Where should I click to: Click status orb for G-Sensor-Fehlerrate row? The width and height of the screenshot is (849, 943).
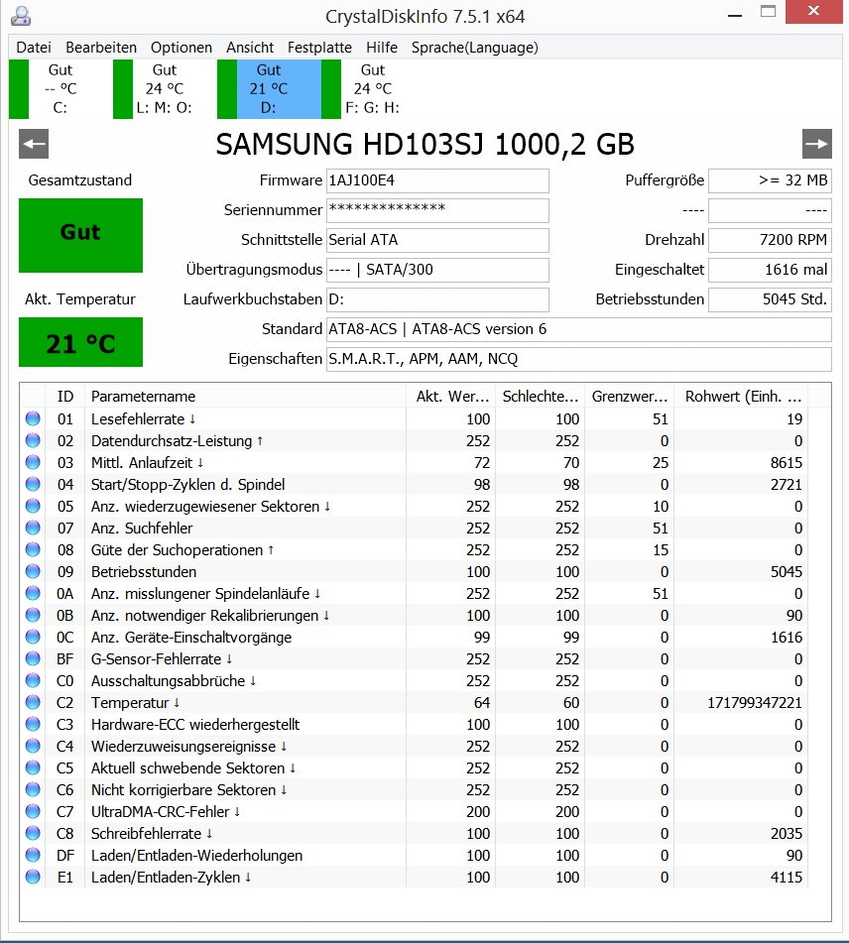[x=33, y=658]
